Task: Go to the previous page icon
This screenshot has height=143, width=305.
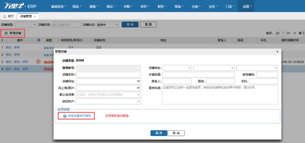Action: 295,33
